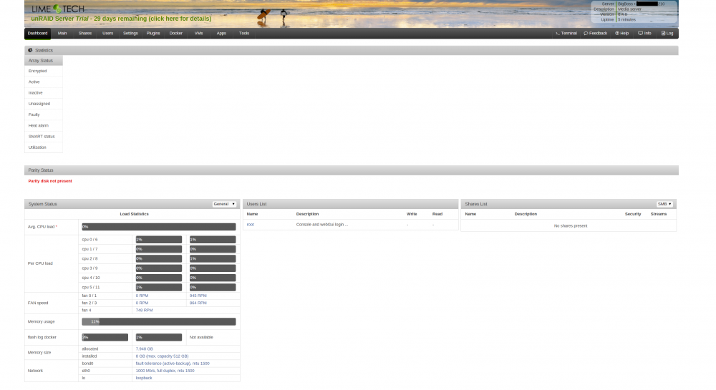The image size is (716, 390).
Task: Click the Per CPU load label
Action: (40, 263)
